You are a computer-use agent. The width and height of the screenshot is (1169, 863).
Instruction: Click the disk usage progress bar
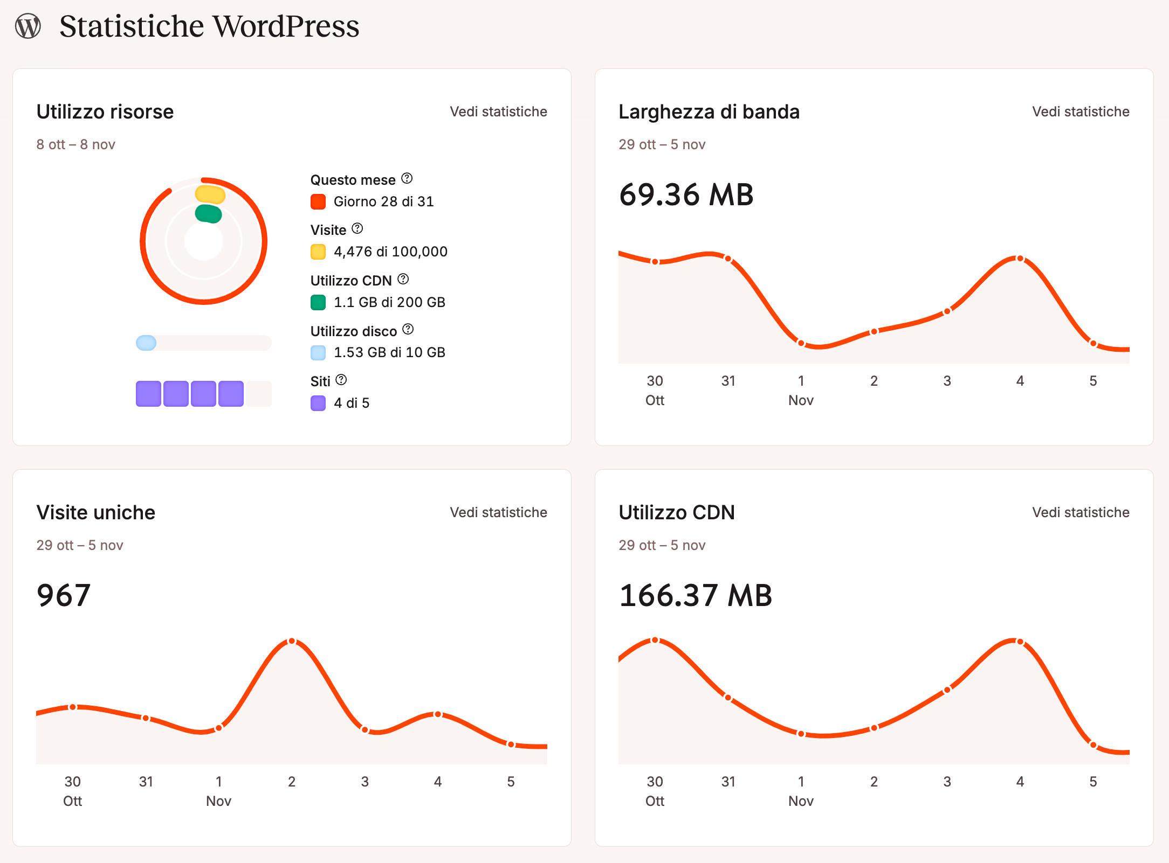pyautogui.click(x=203, y=343)
